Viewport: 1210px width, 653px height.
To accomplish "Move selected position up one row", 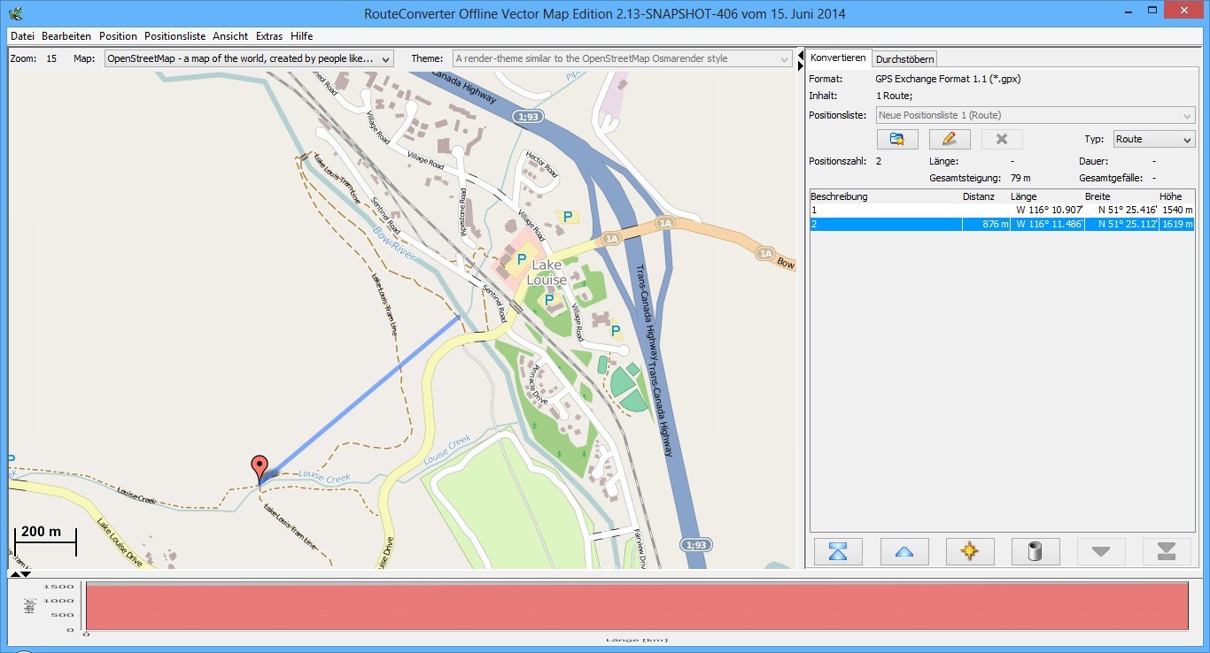I will (x=904, y=551).
